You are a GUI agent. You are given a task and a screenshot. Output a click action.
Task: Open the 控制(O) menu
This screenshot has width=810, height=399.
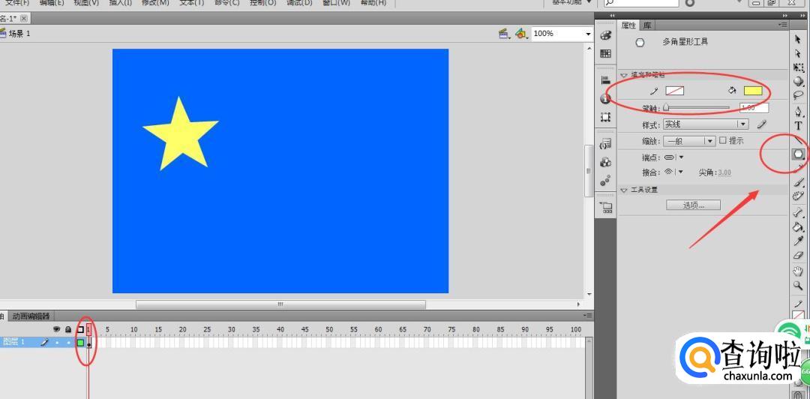coord(263,2)
